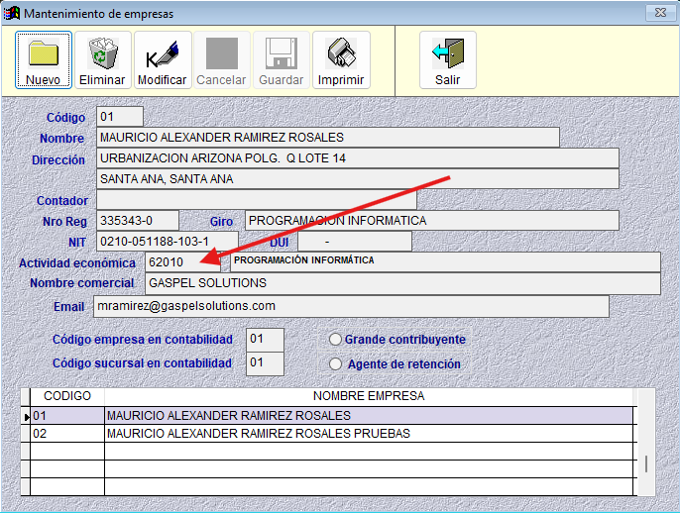
Task: Click the NOMBRE EMPRESA column header
Action: (x=369, y=397)
